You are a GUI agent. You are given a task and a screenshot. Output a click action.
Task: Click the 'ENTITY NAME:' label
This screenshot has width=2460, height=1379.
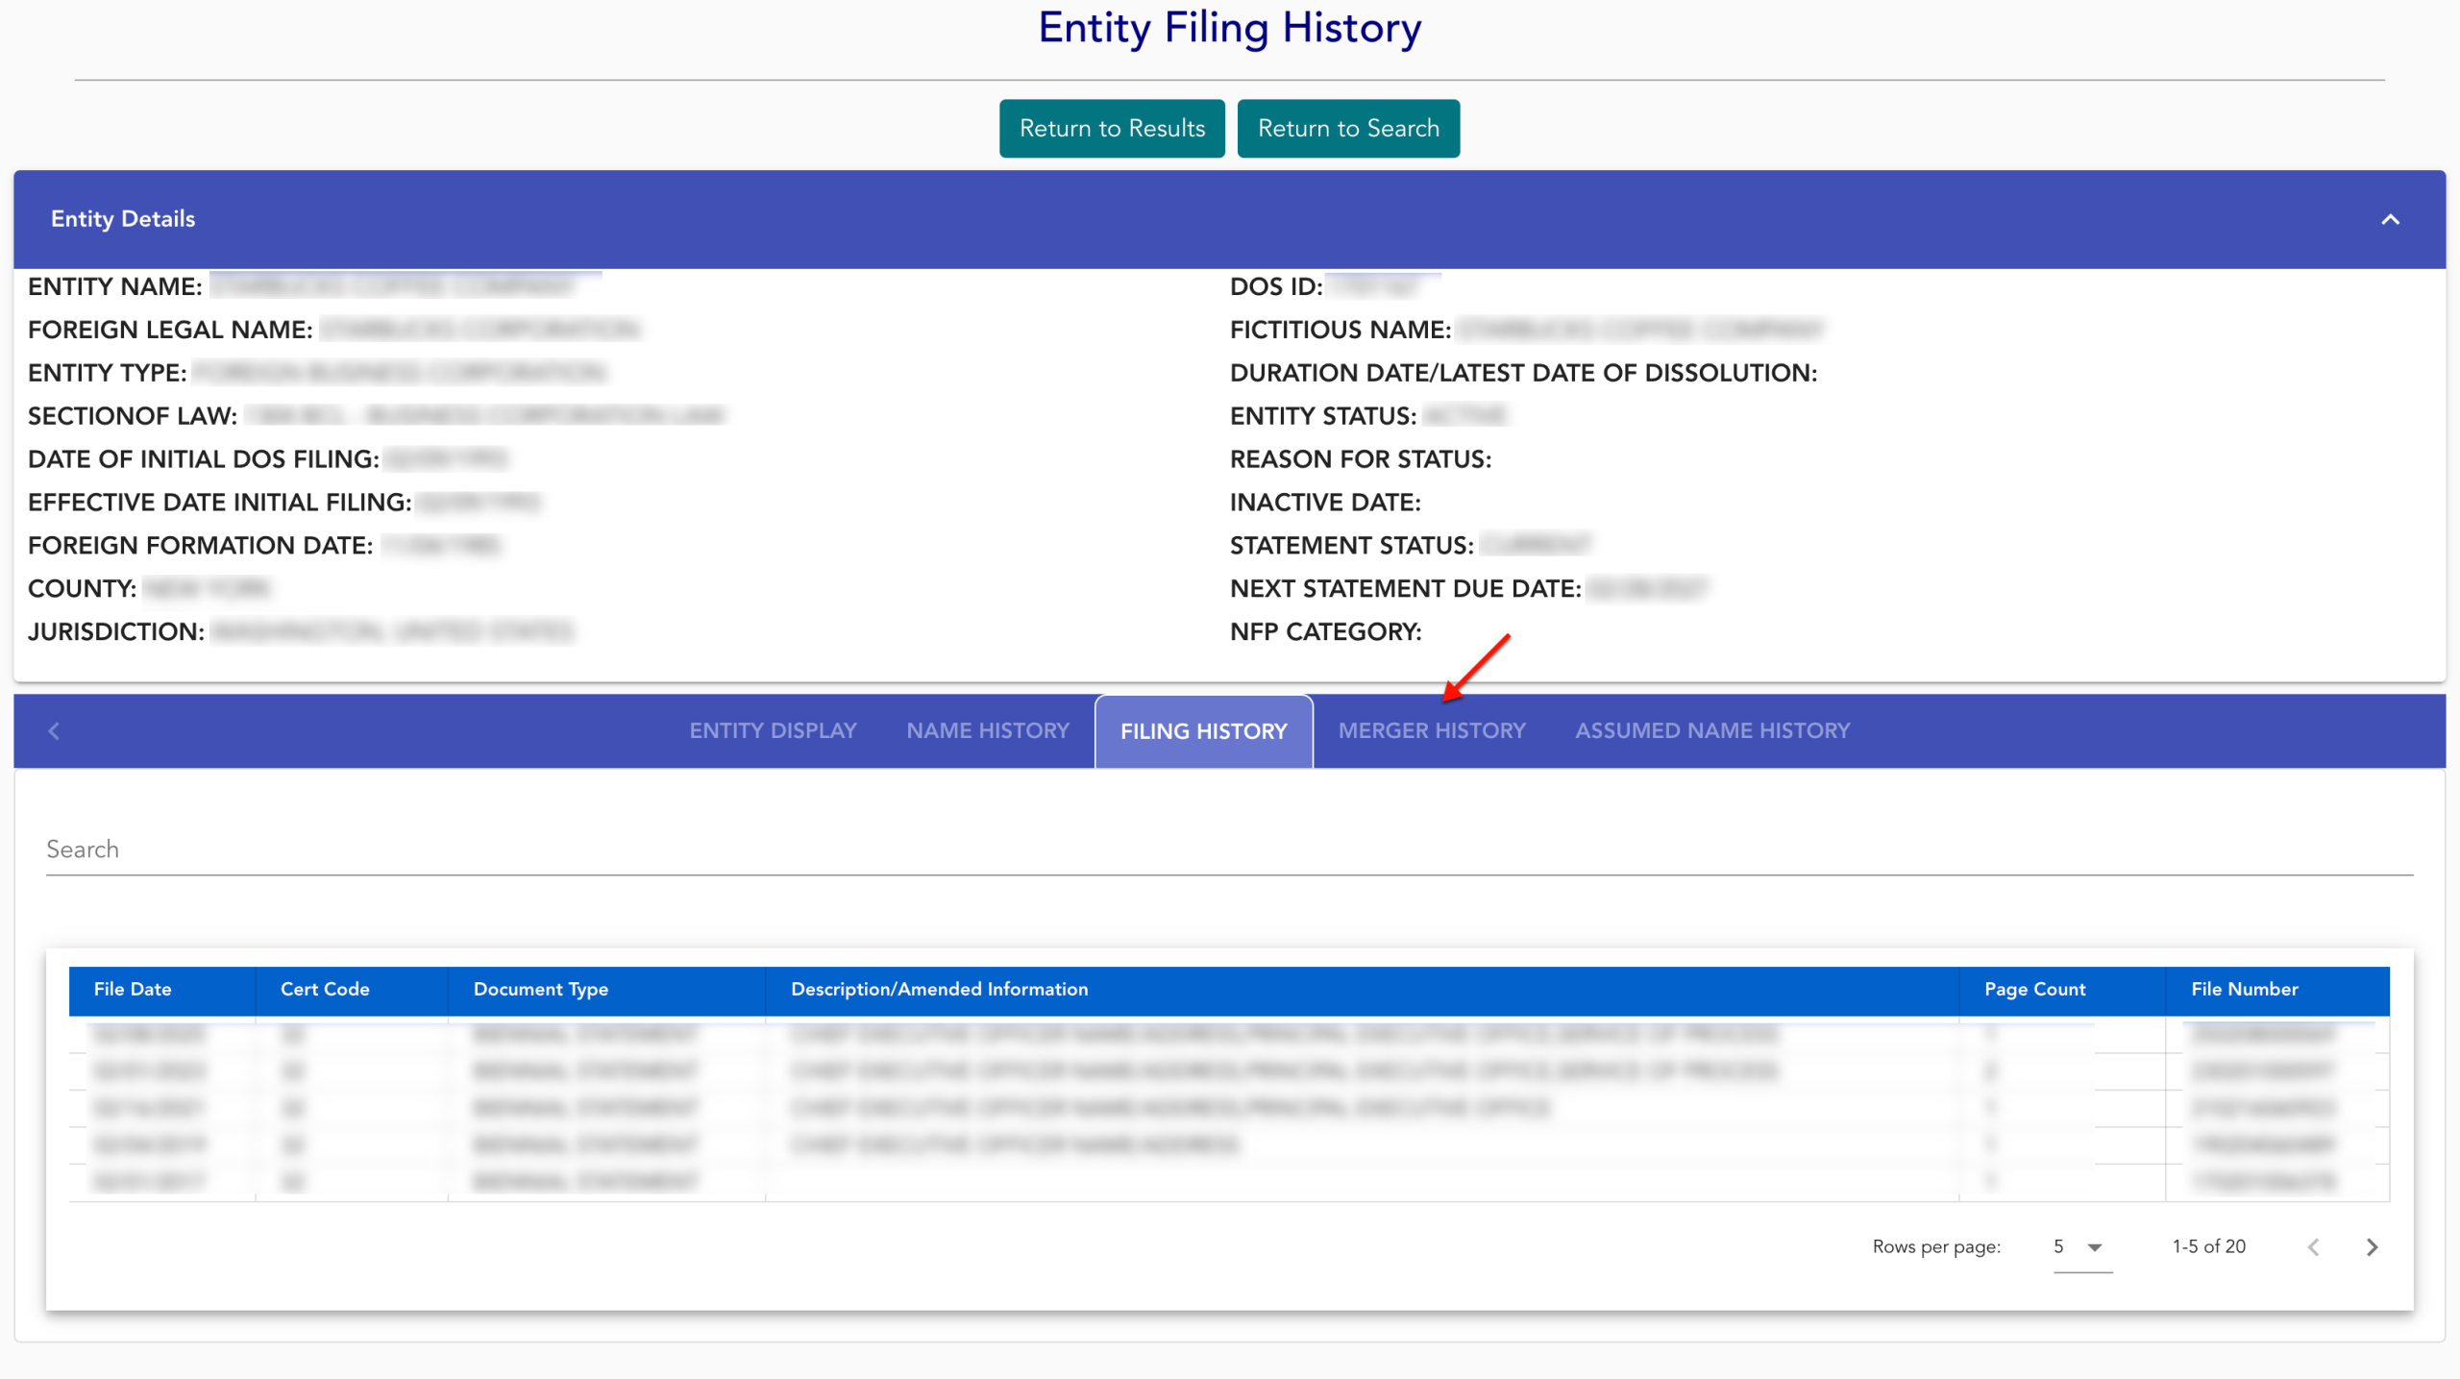[114, 286]
